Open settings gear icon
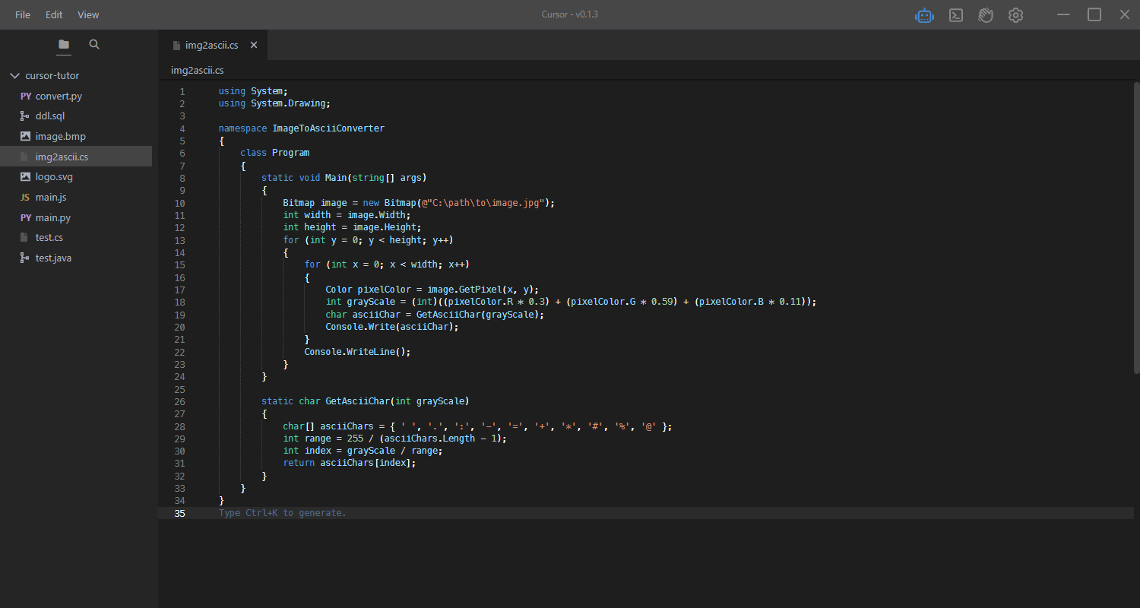This screenshot has height=608, width=1140. (x=1015, y=15)
